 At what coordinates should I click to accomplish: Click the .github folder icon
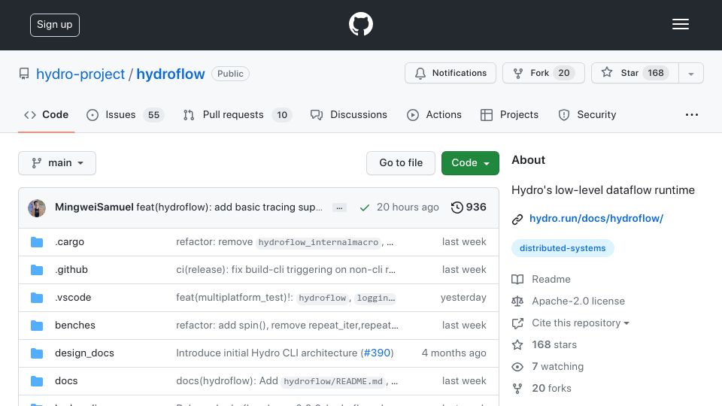pos(37,270)
